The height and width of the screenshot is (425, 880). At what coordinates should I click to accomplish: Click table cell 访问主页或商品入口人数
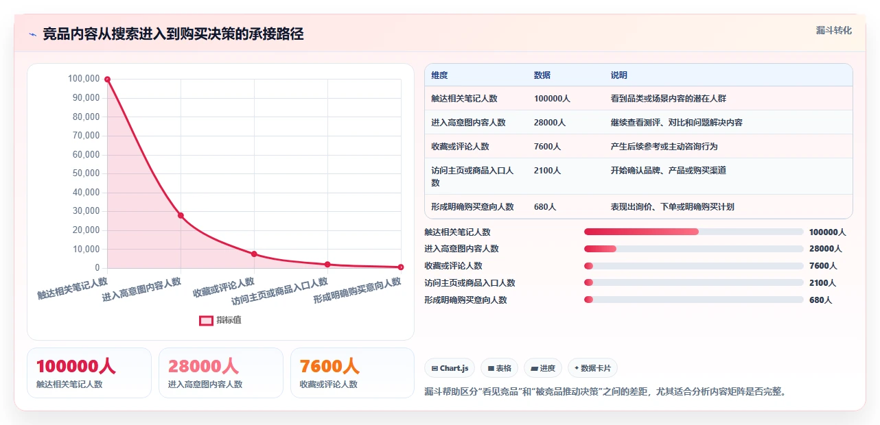pyautogui.click(x=472, y=177)
